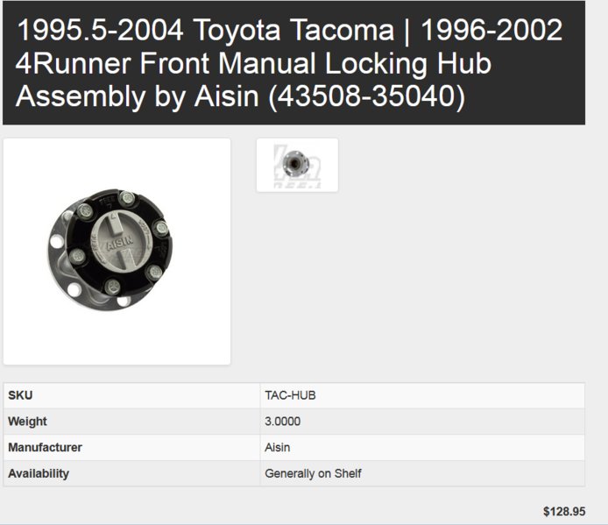Click the Aisin manufacturer value
The width and height of the screenshot is (608, 525).
coord(277,447)
